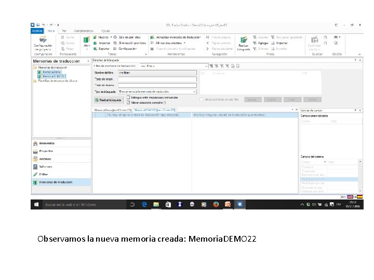Click the Importar icon in Tareas group
The image size is (374, 280).
[x=95, y=43]
